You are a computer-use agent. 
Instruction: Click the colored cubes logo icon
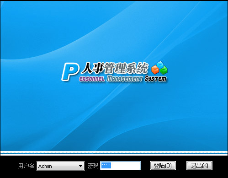pyautogui.click(x=159, y=68)
